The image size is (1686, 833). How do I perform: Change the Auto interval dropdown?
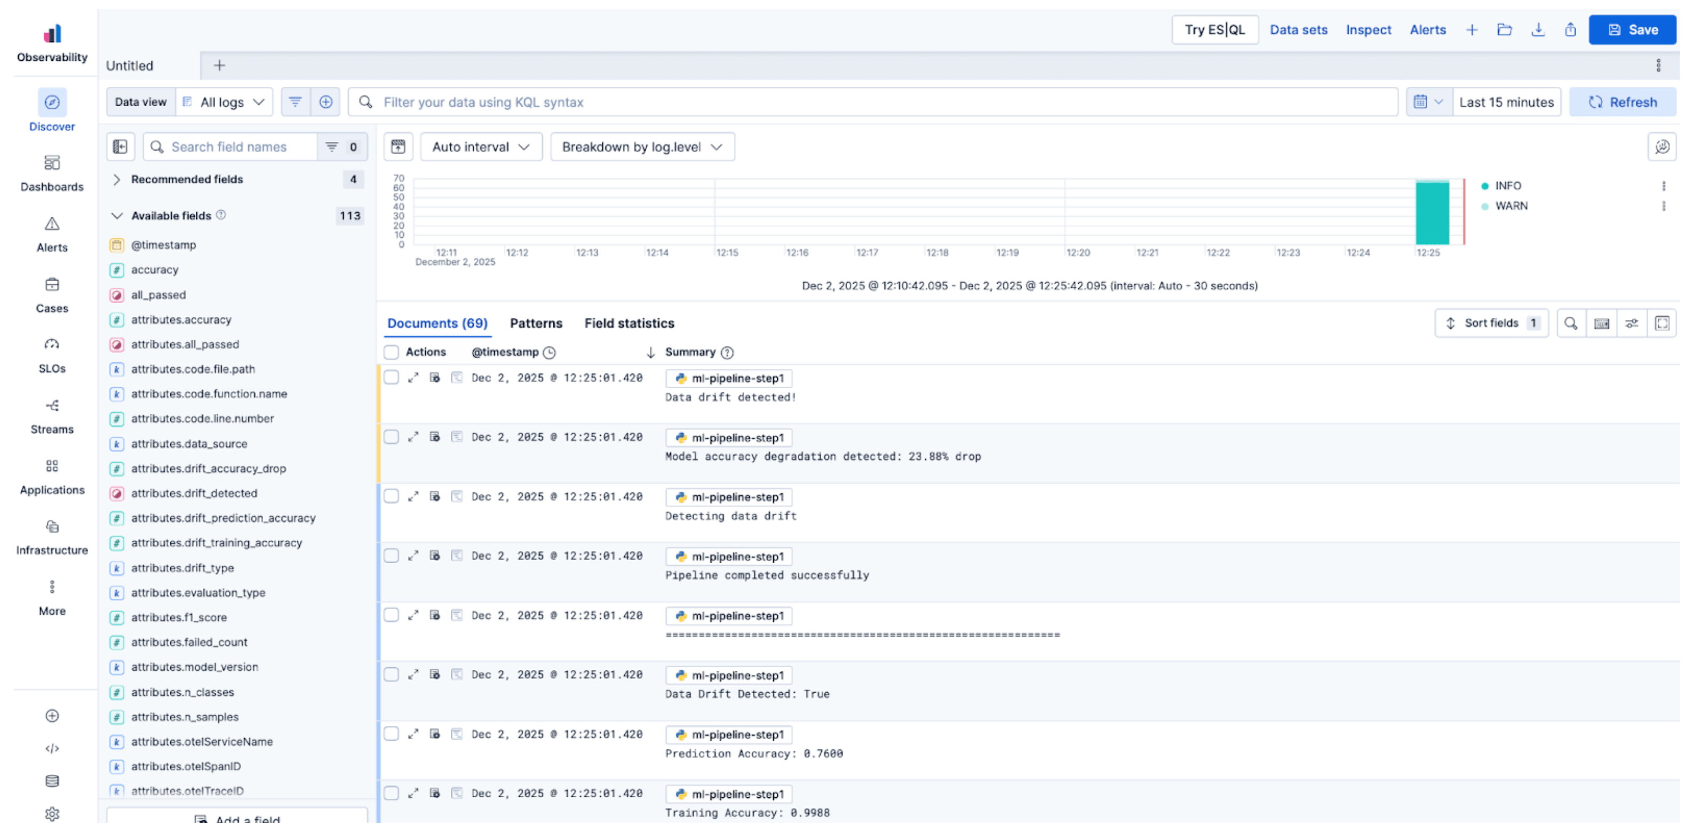point(481,146)
